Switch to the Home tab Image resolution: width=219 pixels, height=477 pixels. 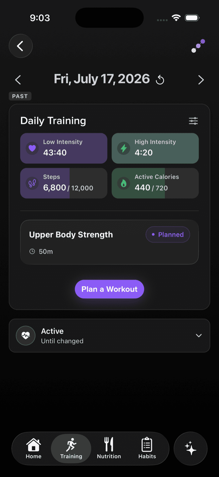click(x=33, y=448)
